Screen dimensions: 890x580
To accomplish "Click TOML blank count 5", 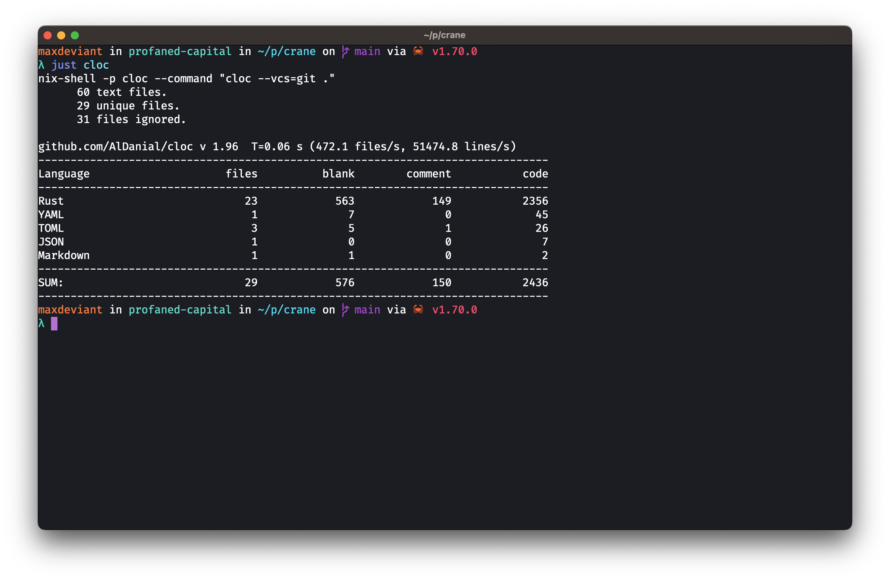I will point(351,228).
